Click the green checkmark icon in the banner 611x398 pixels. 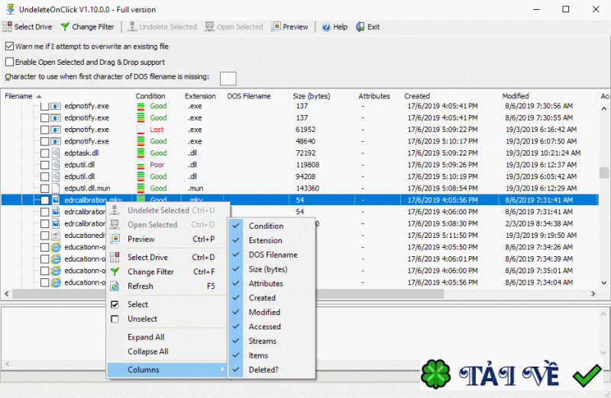point(588,376)
